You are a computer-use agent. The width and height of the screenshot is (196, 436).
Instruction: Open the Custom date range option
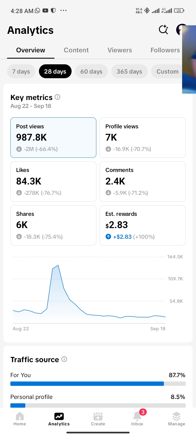[x=167, y=71]
